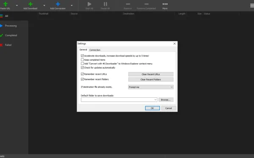Click Cancel in Settings dialog
The width and height of the screenshot is (254, 158).
(x=168, y=108)
